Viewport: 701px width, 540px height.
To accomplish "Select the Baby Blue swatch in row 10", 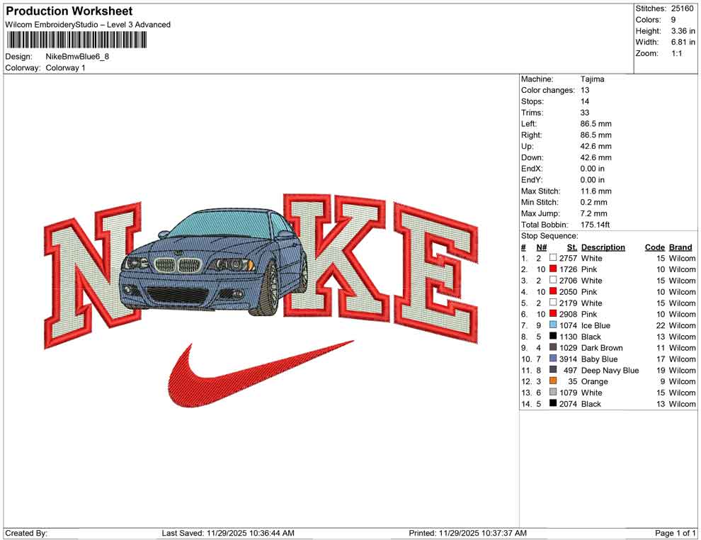I will click(x=552, y=359).
